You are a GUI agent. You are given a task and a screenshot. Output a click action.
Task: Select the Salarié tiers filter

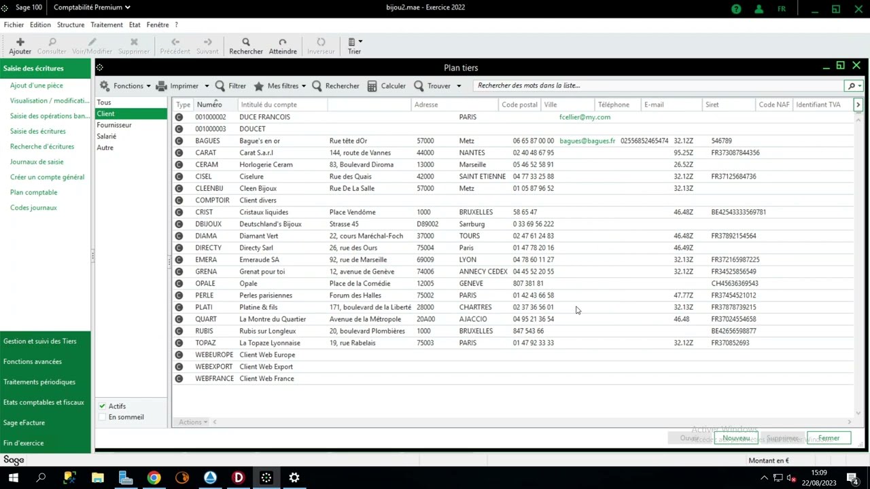(131, 137)
